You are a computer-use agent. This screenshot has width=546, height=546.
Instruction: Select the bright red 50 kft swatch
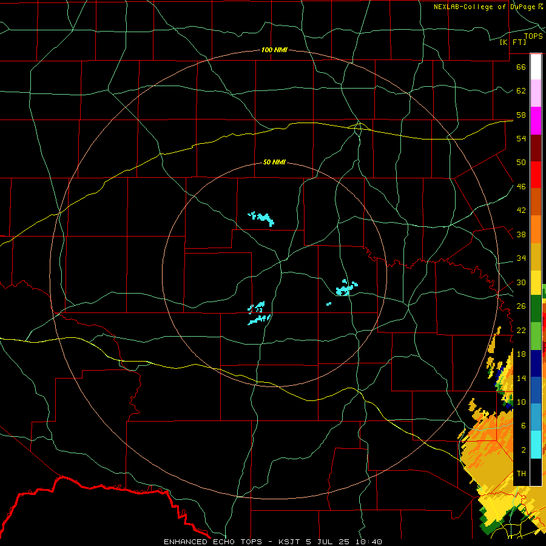pyautogui.click(x=536, y=175)
